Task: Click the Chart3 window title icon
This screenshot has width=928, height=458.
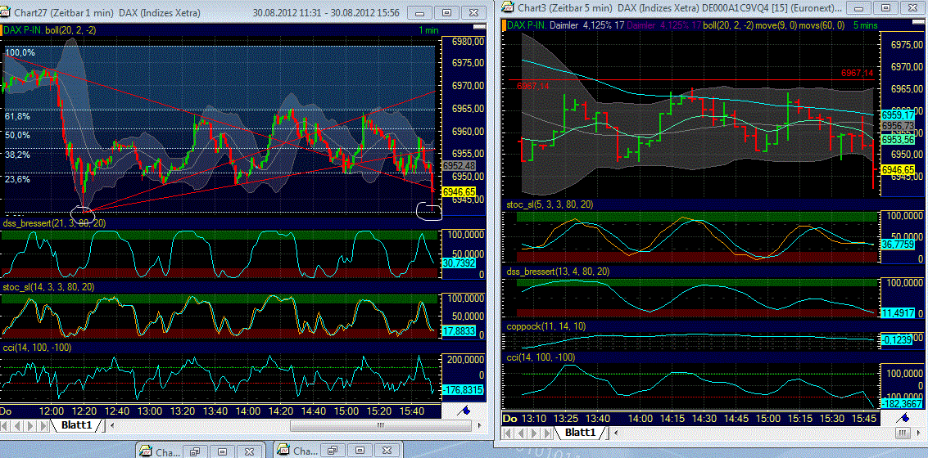Action: coord(508,7)
